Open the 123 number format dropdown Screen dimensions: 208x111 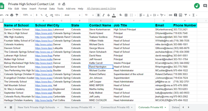point(57,15)
